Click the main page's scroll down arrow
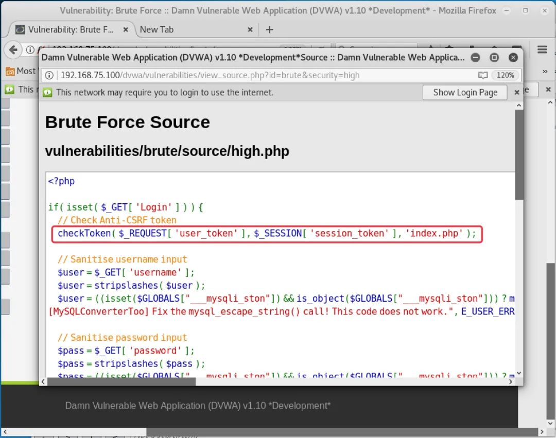This screenshot has width=556, height=438. pos(550,423)
